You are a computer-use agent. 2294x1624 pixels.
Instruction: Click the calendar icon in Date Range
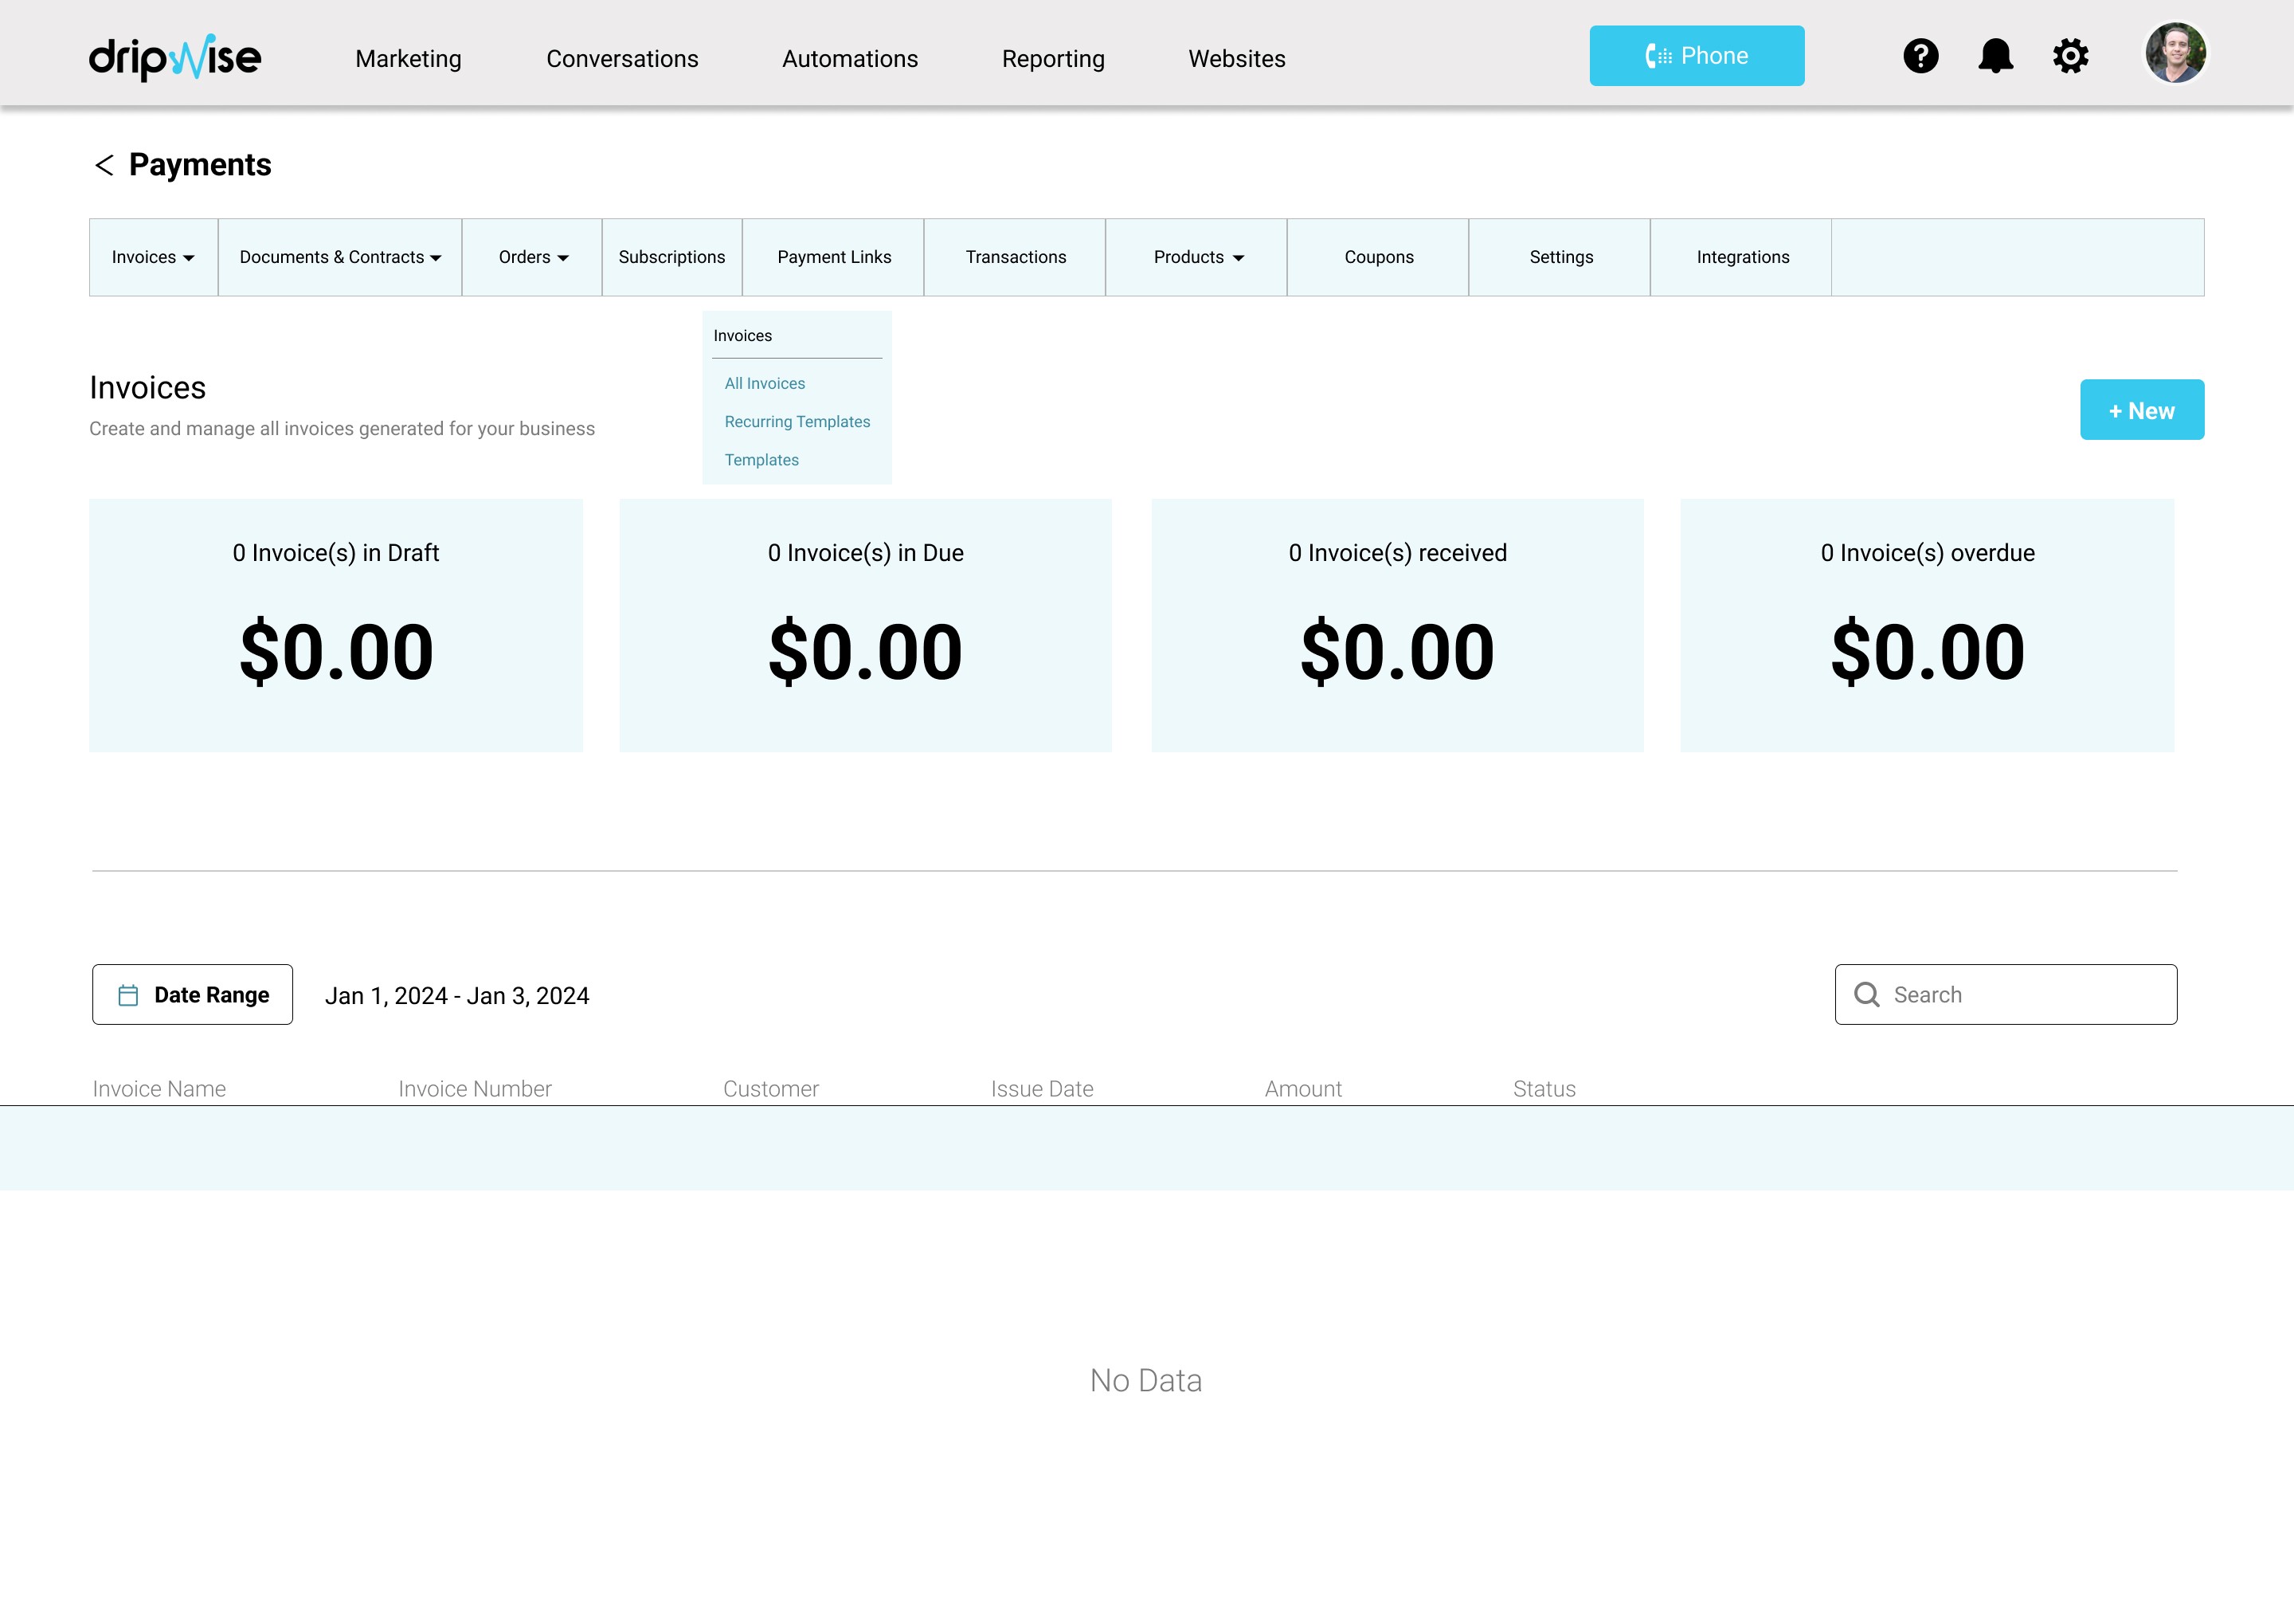(128, 995)
